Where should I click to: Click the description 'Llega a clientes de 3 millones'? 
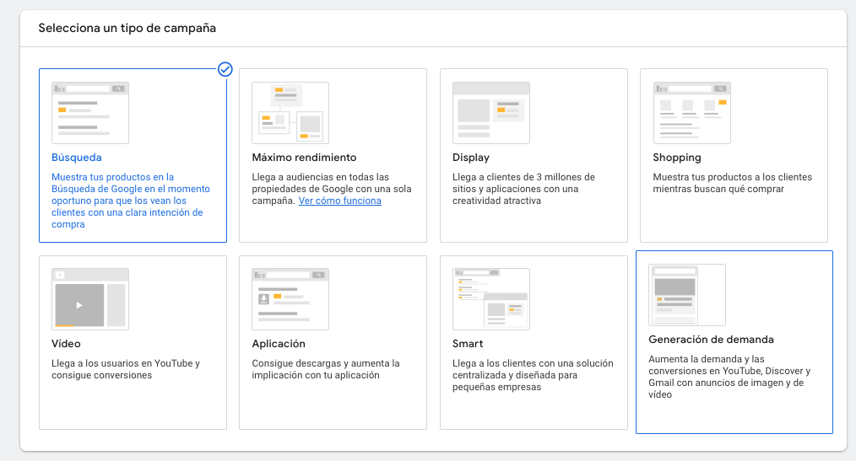tap(523, 189)
